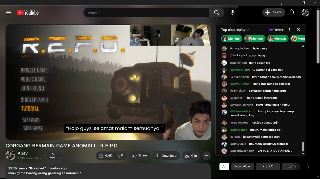This screenshot has width=320, height=179.
Task: Download the video
Action: 166,156
